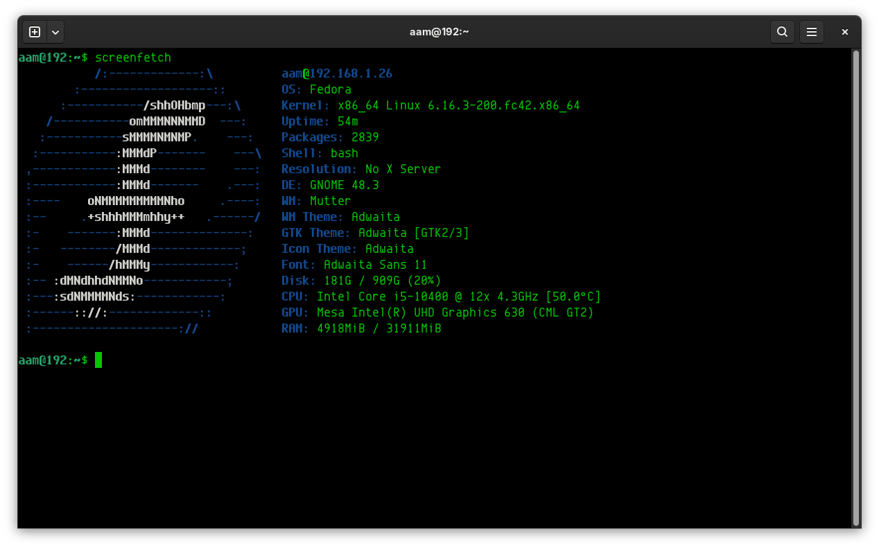The image size is (879, 548).
Task: Click the typed command screenfetch
Action: tap(133, 58)
